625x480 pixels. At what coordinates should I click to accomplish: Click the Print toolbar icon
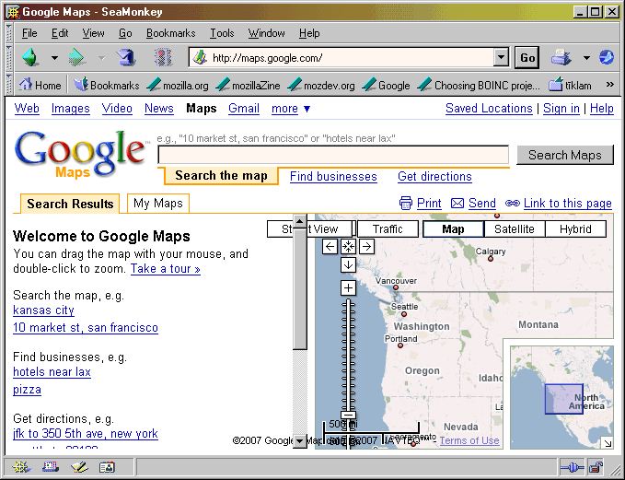tap(561, 57)
